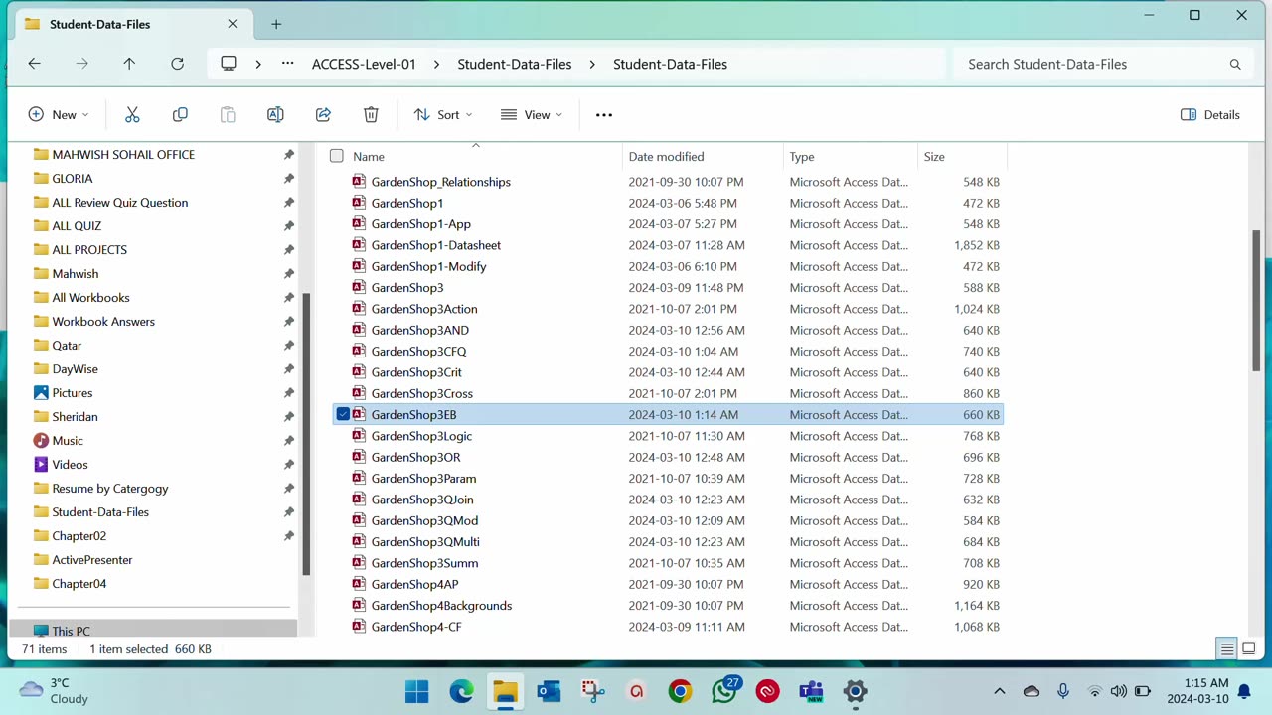Screen dimensions: 1272x715
Task: Show hidden system tray icons
Action: coord(1000,691)
